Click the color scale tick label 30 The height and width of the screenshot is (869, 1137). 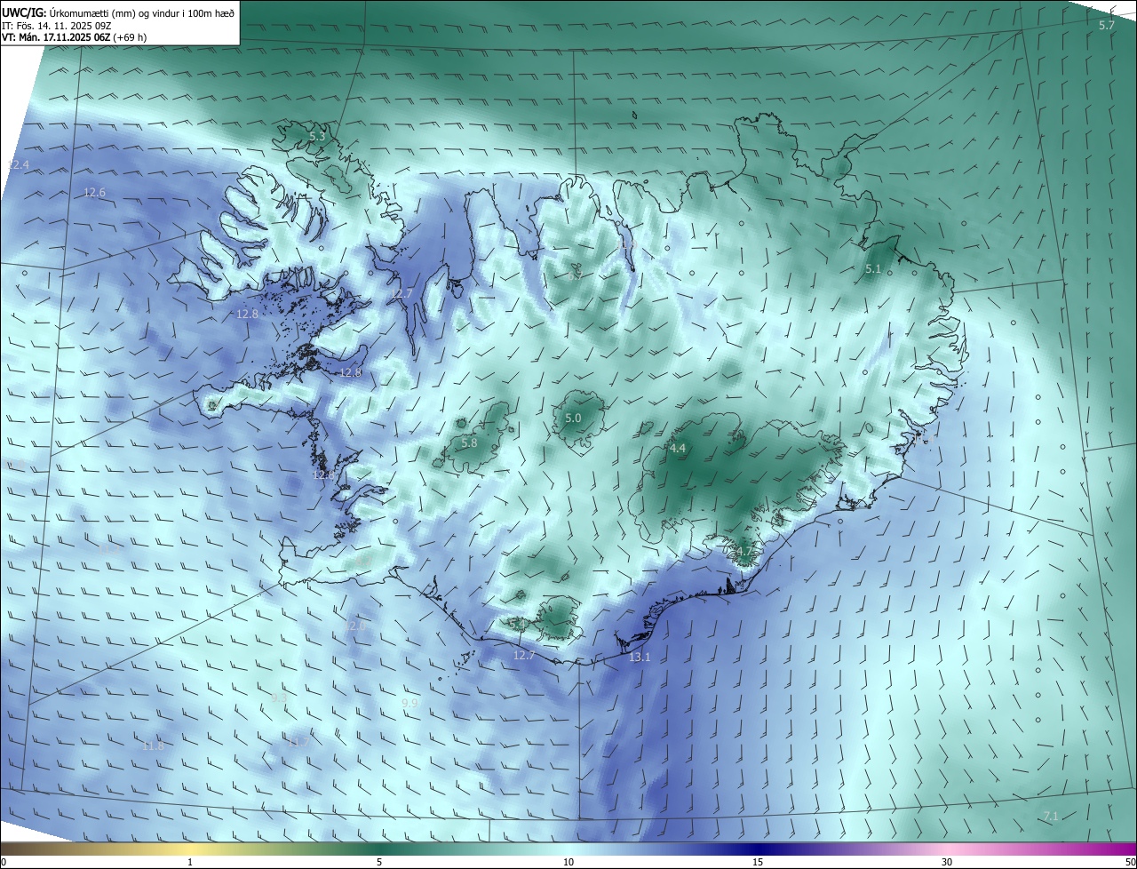coord(947,863)
